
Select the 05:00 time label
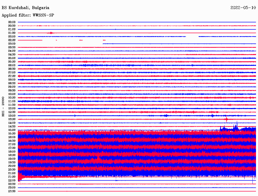pos(12,58)
